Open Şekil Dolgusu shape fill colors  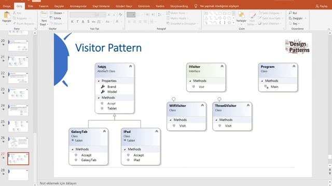pos(269,13)
